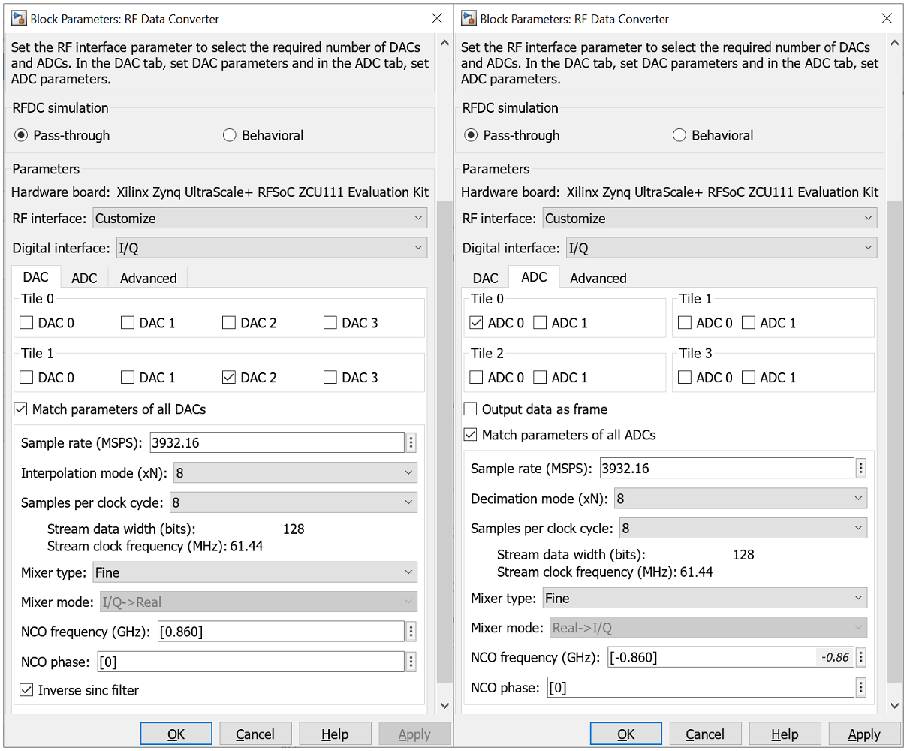Select Behavioral RFDC simulation mode
This screenshot has height=751, width=907.
229,135
